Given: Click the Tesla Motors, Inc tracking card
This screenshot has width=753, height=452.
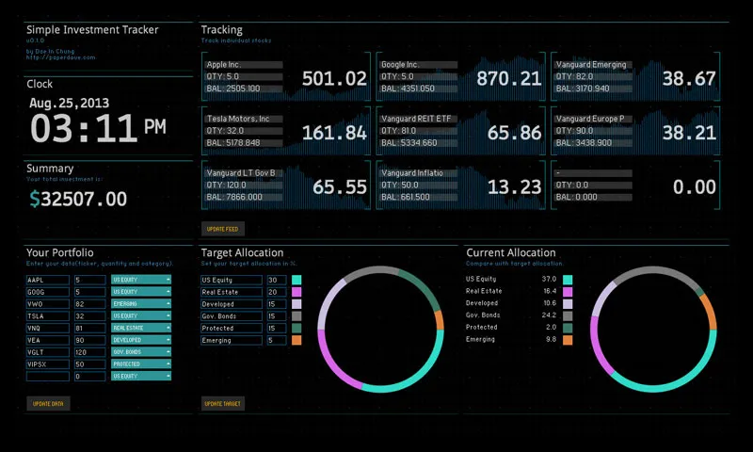Looking at the screenshot, I should [286, 131].
